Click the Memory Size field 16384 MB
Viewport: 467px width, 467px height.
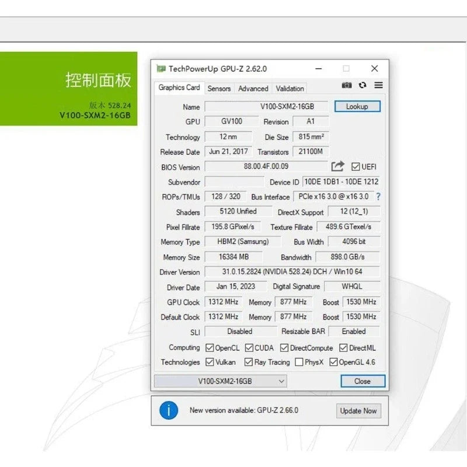coord(233,257)
